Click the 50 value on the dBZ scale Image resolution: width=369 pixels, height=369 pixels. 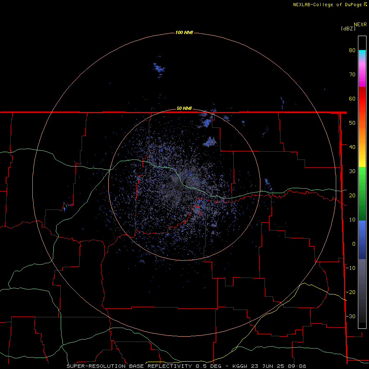352,123
